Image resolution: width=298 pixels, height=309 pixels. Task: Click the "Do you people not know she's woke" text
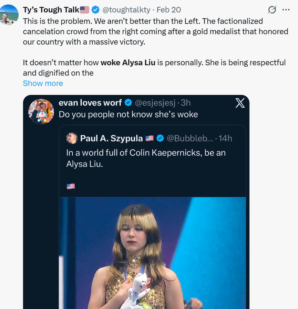[128, 115]
